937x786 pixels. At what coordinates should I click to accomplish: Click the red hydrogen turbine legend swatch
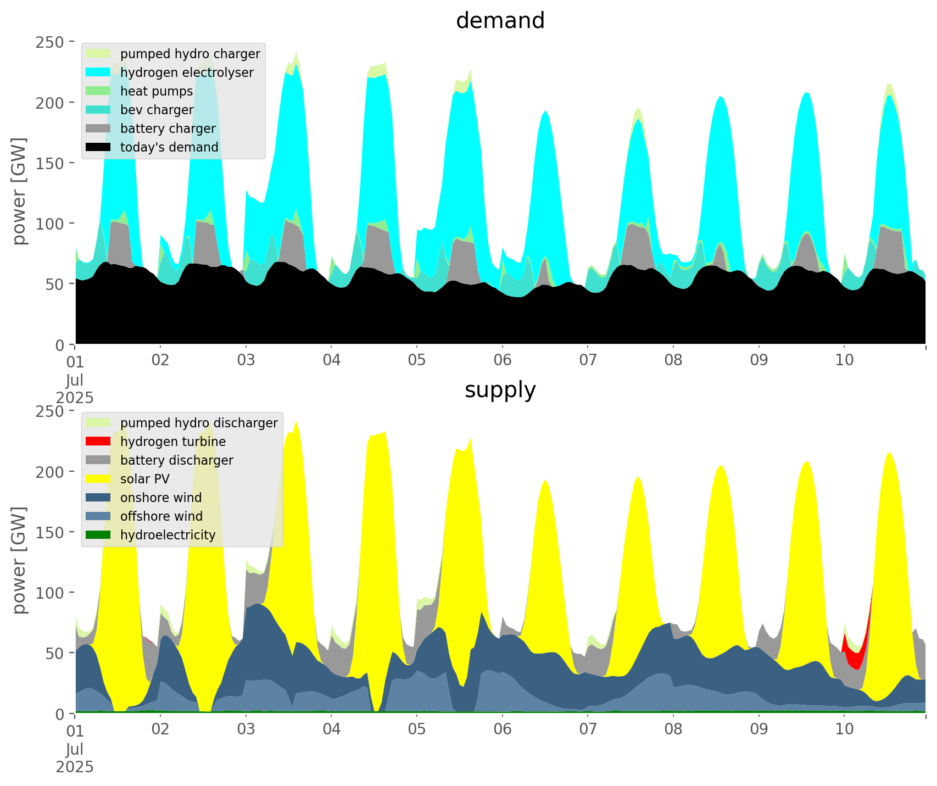(99, 442)
